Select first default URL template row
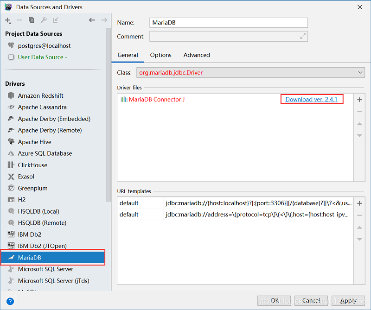The width and height of the screenshot is (371, 310). click(x=235, y=203)
